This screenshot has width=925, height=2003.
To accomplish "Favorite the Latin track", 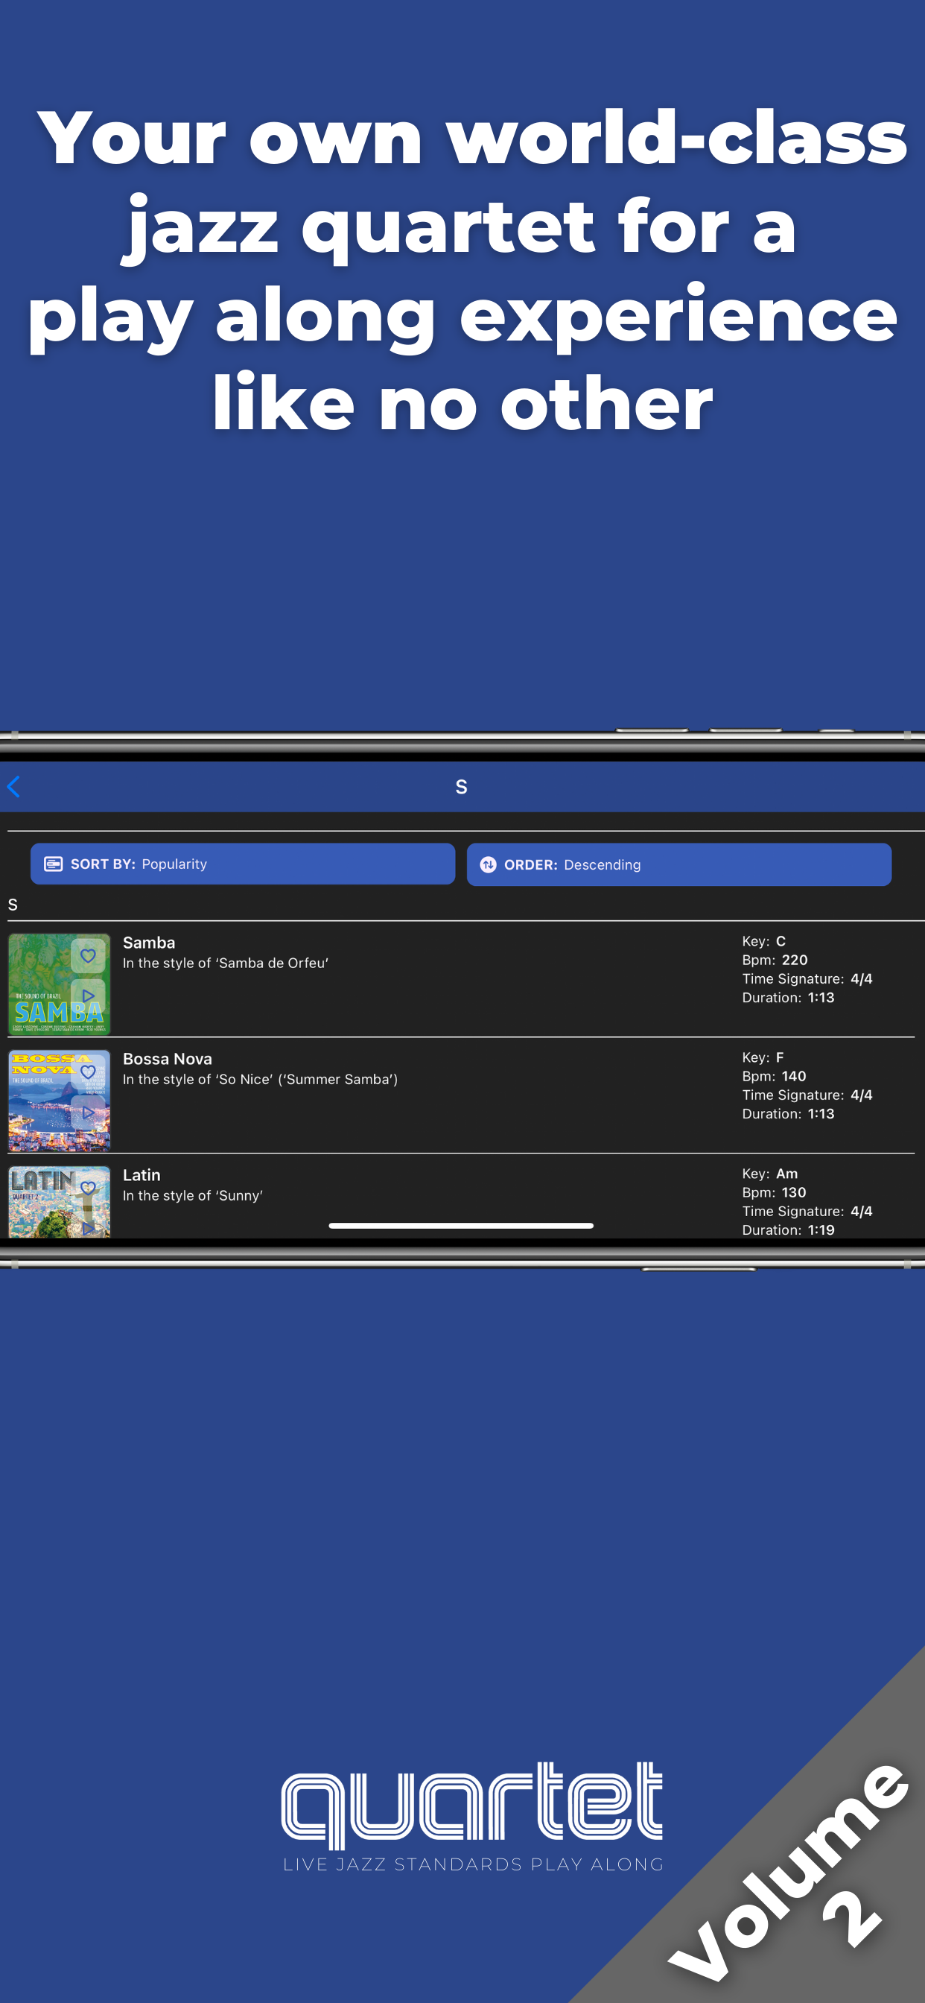I will [x=88, y=1188].
